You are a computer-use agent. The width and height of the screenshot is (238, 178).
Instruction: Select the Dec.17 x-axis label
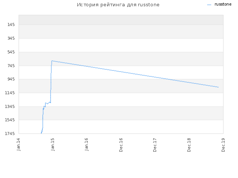155,145
